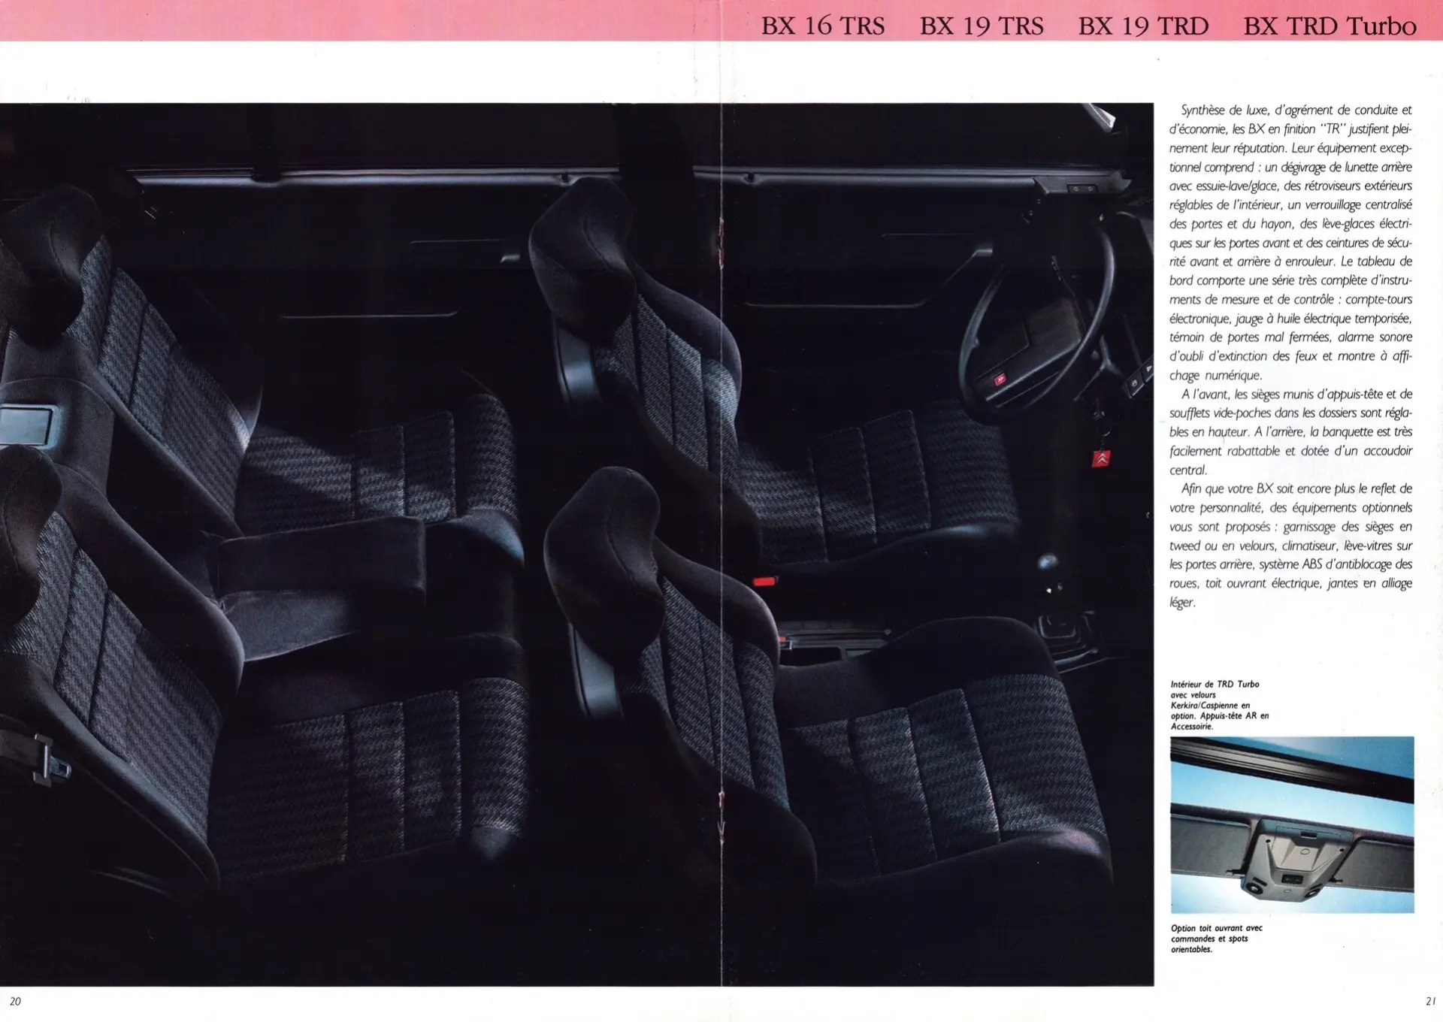
Task: Click the BX TRD Turbo heading
Action: [x=1330, y=26]
